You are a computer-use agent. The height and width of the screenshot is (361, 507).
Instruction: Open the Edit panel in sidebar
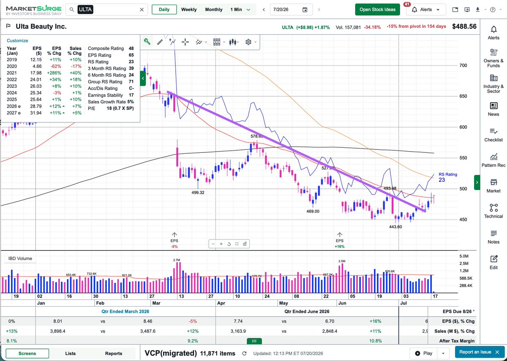(x=493, y=262)
